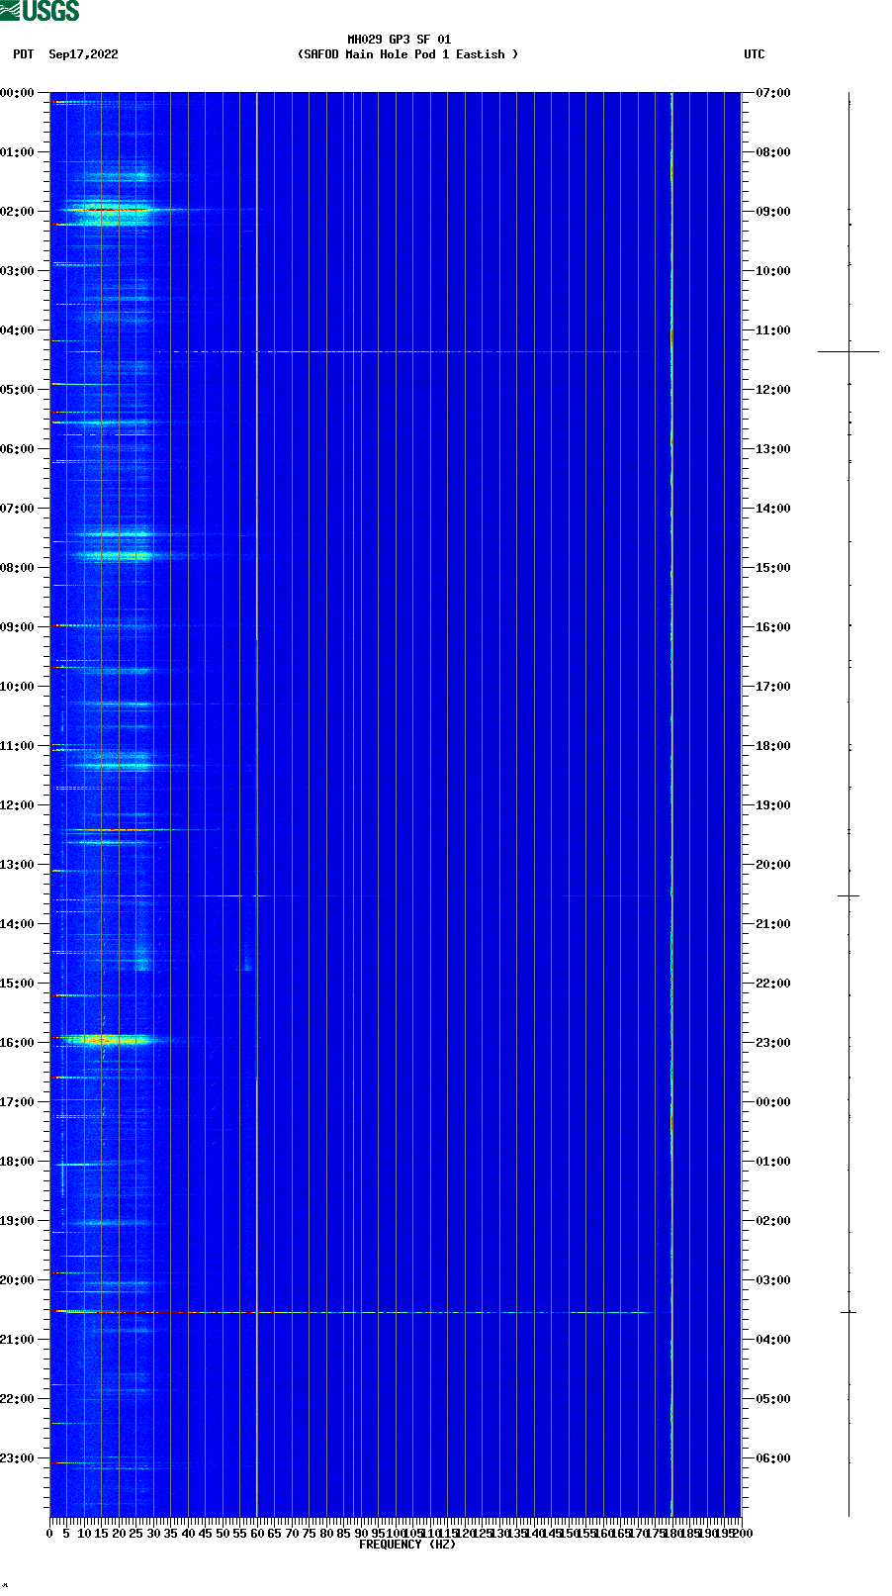Click the 40 Hz frequency label
The height and width of the screenshot is (1596, 892).
point(188,1534)
